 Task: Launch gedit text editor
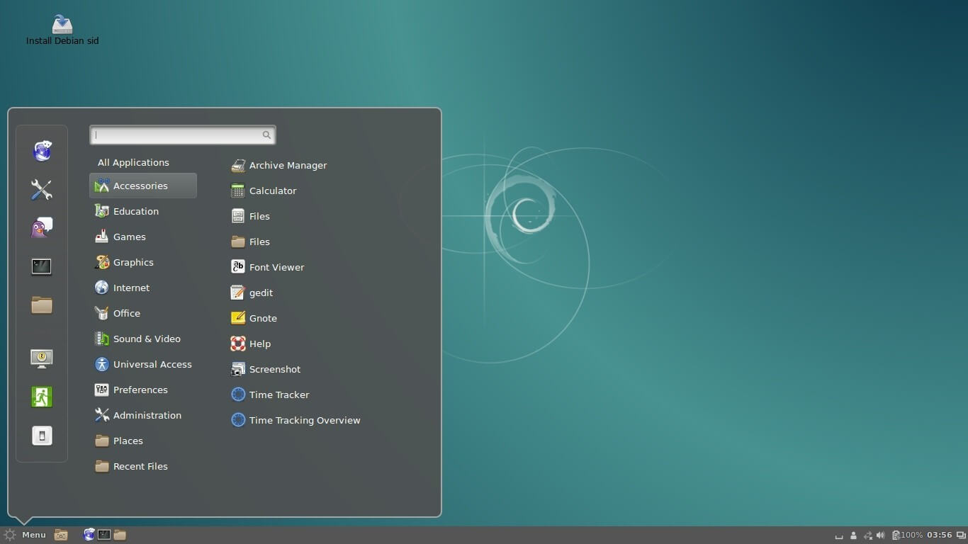261,293
